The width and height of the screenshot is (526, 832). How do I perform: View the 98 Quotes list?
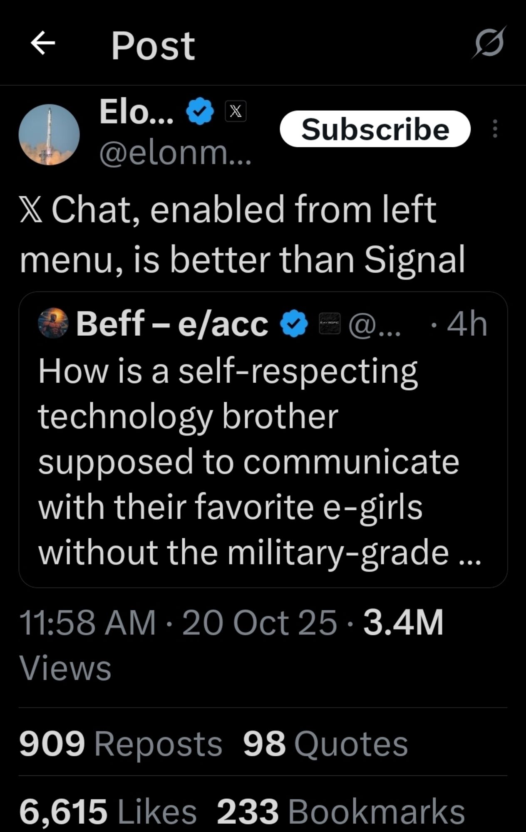pos(325,744)
